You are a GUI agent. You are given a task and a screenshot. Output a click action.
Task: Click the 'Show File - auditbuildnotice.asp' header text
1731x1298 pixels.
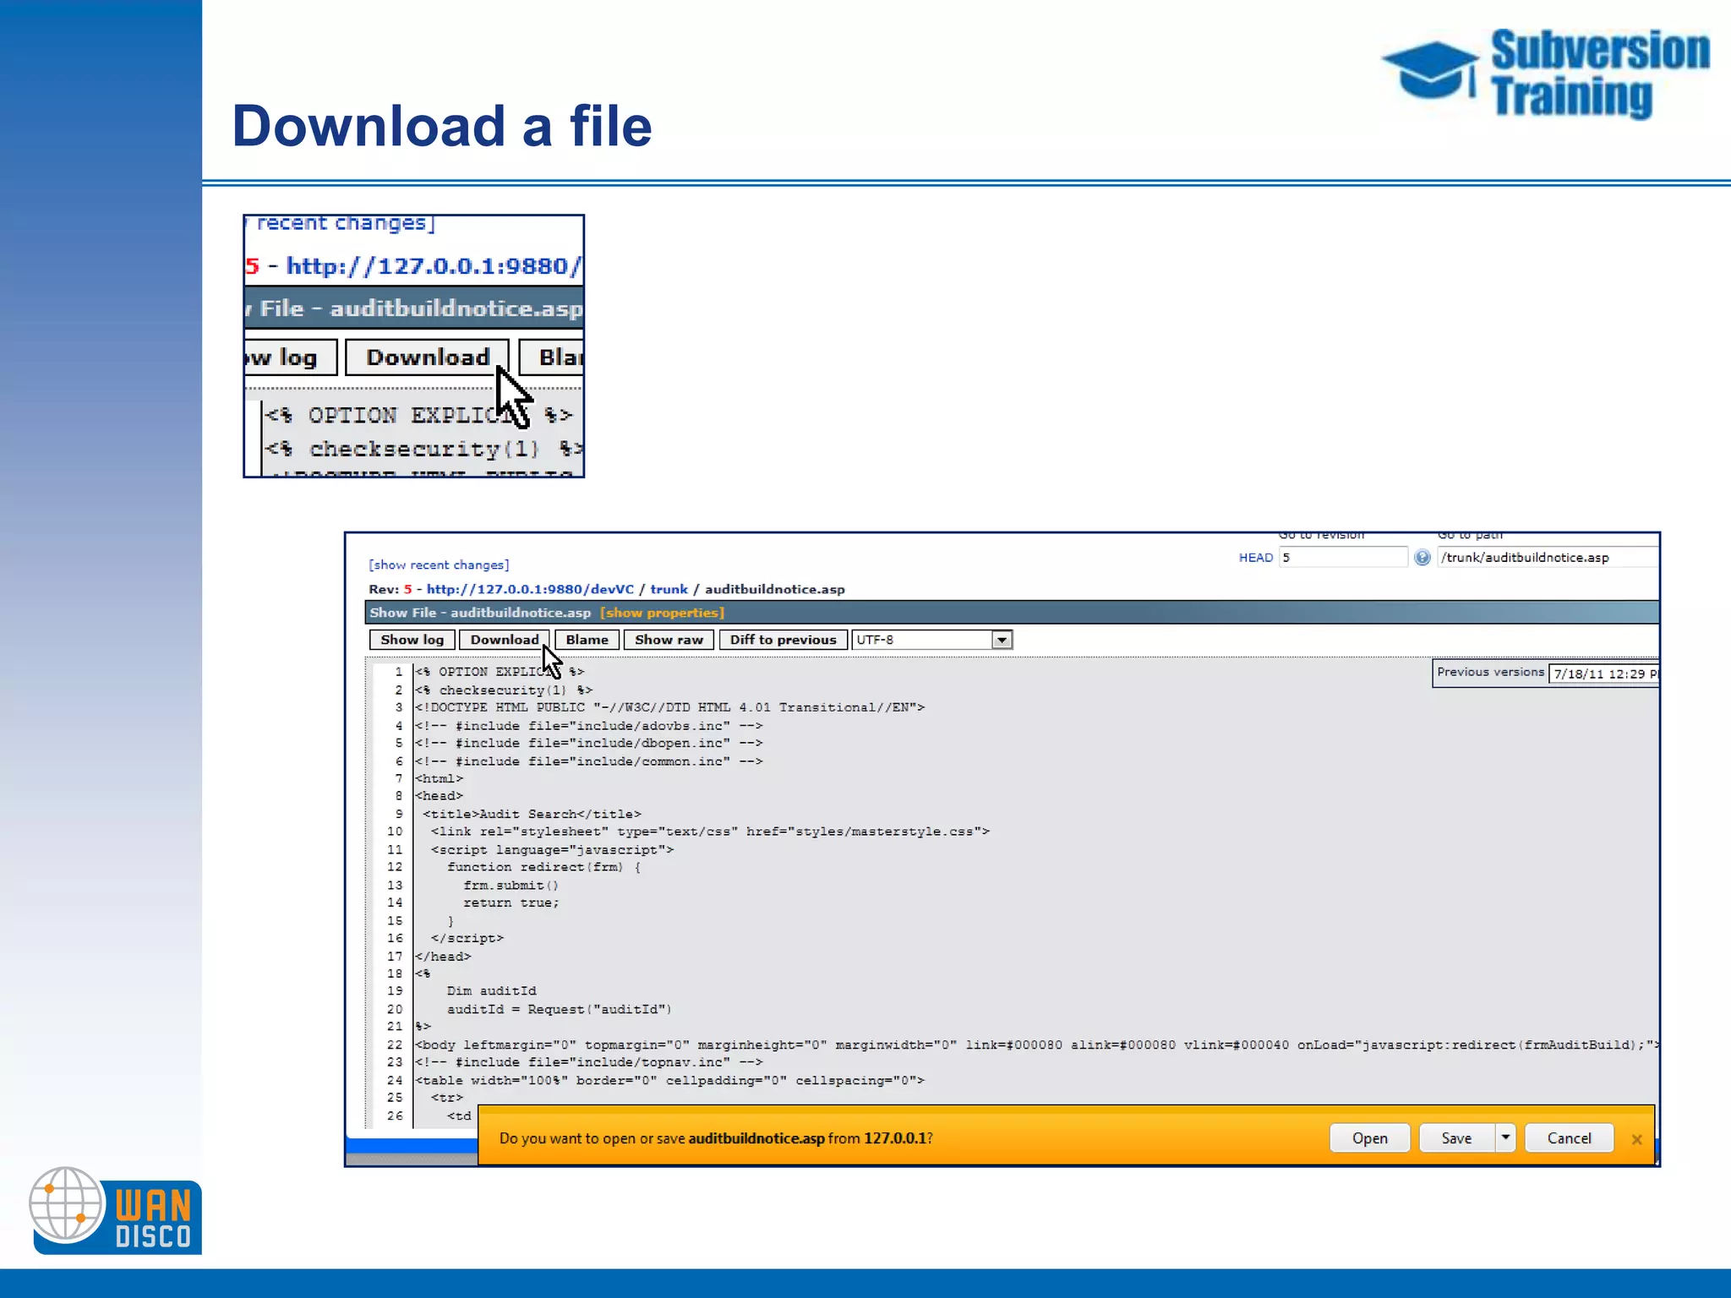[479, 613]
